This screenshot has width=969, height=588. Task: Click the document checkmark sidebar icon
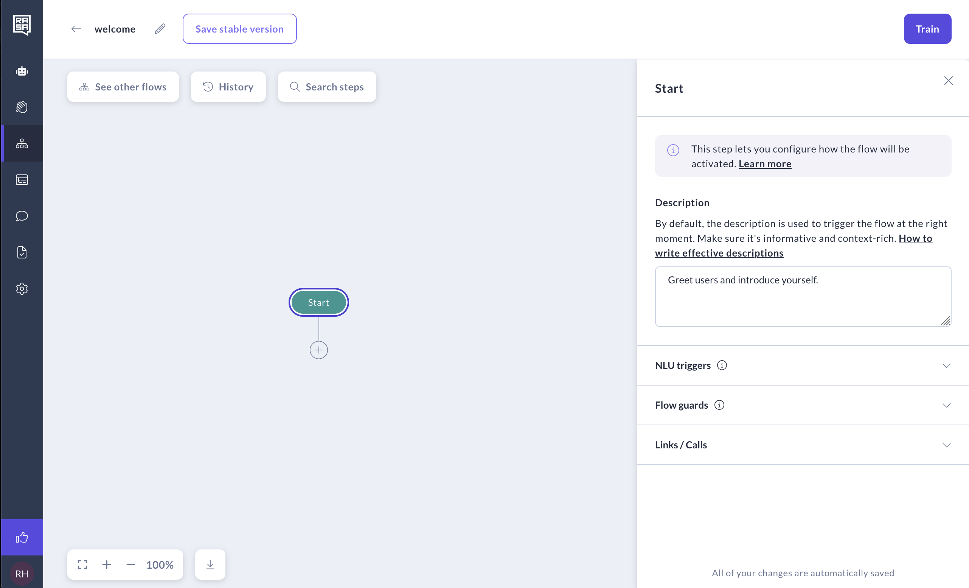click(x=22, y=252)
